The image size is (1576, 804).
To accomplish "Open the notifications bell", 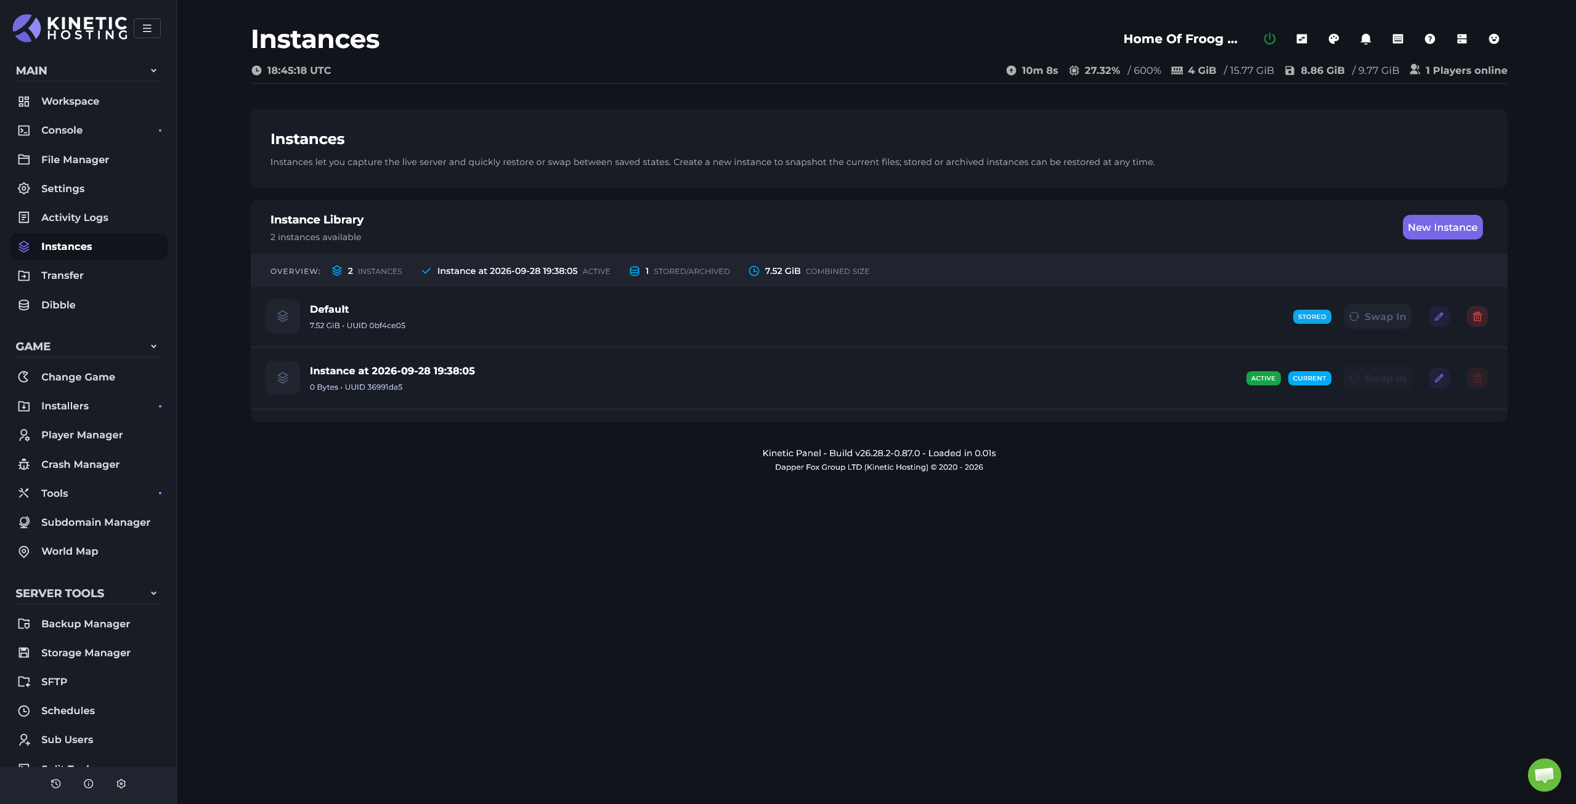I will pos(1366,39).
